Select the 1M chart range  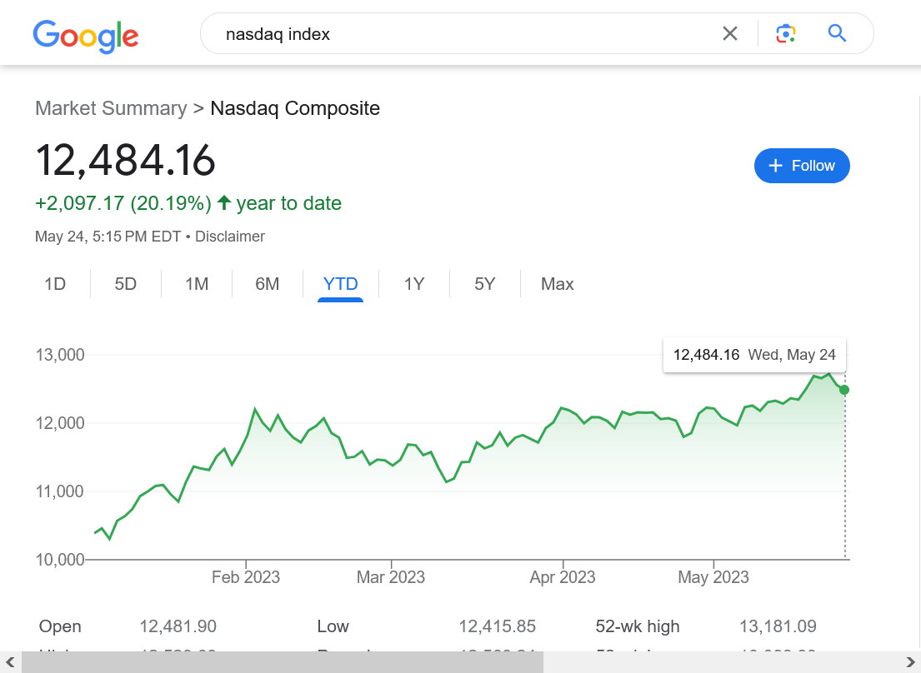[x=197, y=284]
